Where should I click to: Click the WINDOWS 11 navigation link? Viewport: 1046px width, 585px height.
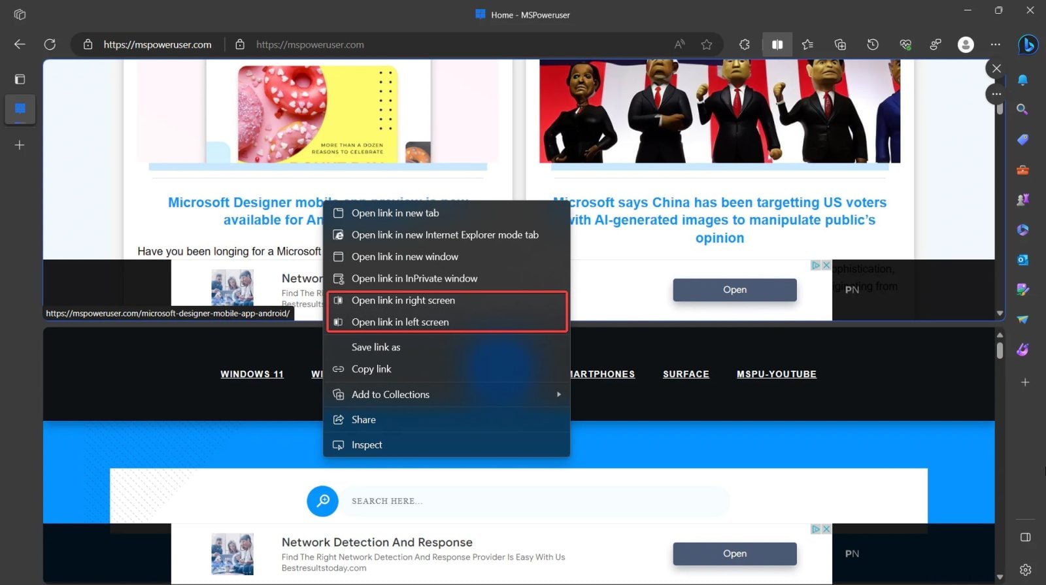point(252,374)
